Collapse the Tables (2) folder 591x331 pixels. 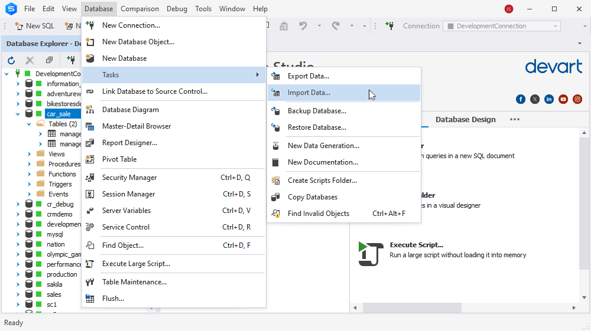coord(29,124)
